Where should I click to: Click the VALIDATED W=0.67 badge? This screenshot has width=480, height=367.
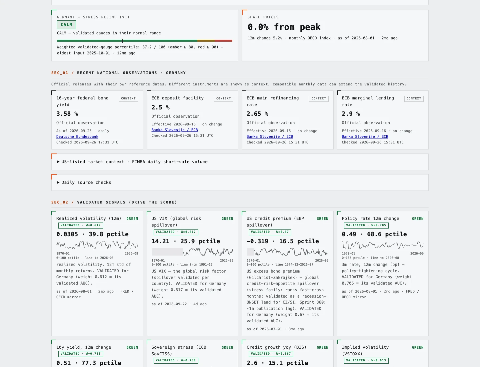[x=270, y=232]
